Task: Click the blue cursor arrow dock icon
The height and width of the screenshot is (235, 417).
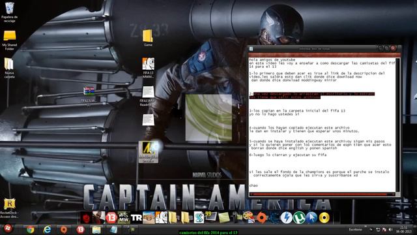Action: pos(311,217)
